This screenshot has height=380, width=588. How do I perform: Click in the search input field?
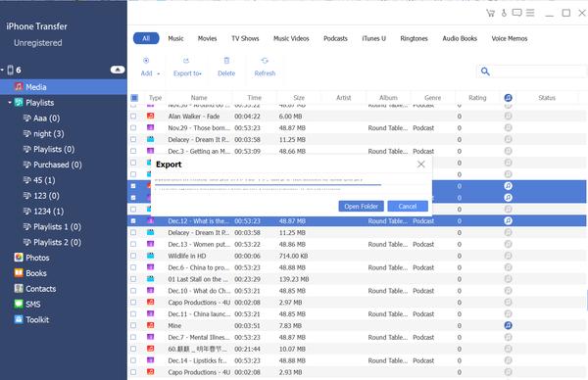(538, 71)
